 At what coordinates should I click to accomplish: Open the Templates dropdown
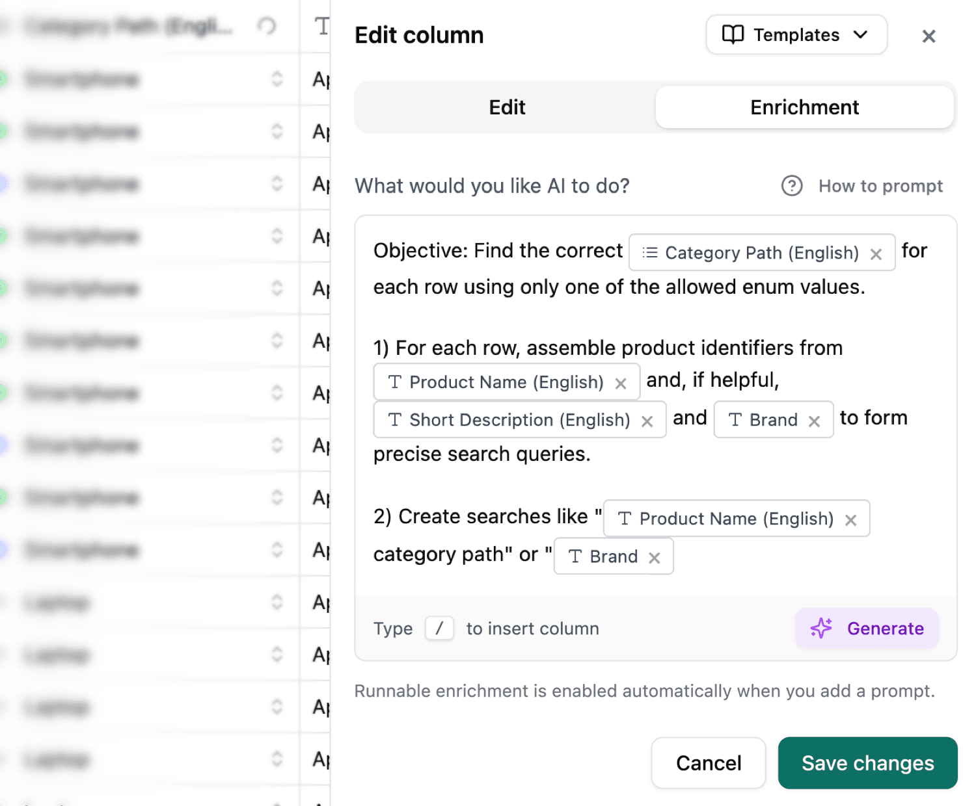coord(795,34)
